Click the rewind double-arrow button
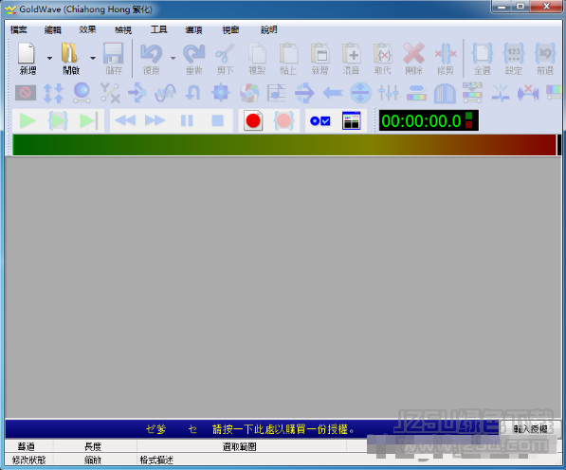 point(125,121)
